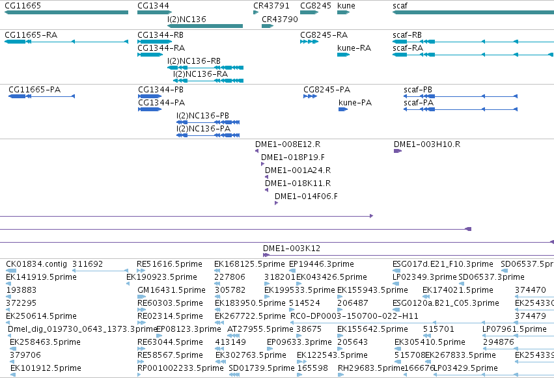
Task: Click the CK01834.contig EST label
Action: coord(36,264)
